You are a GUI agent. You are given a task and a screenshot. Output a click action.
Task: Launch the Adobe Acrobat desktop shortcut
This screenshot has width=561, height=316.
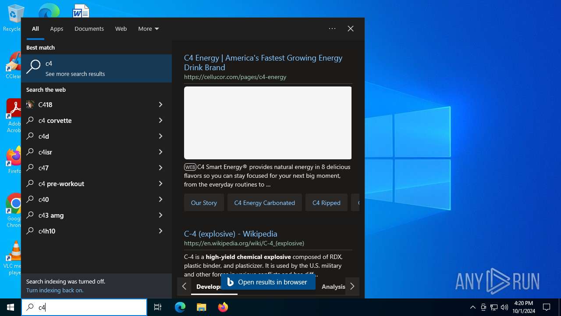(x=13, y=115)
